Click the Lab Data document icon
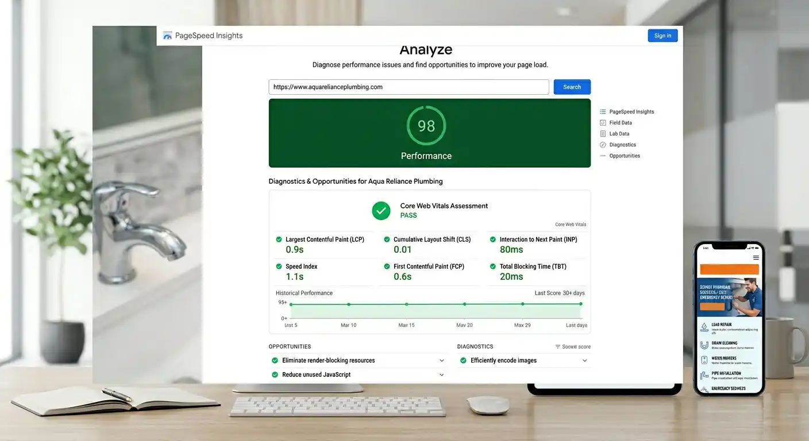 (603, 134)
